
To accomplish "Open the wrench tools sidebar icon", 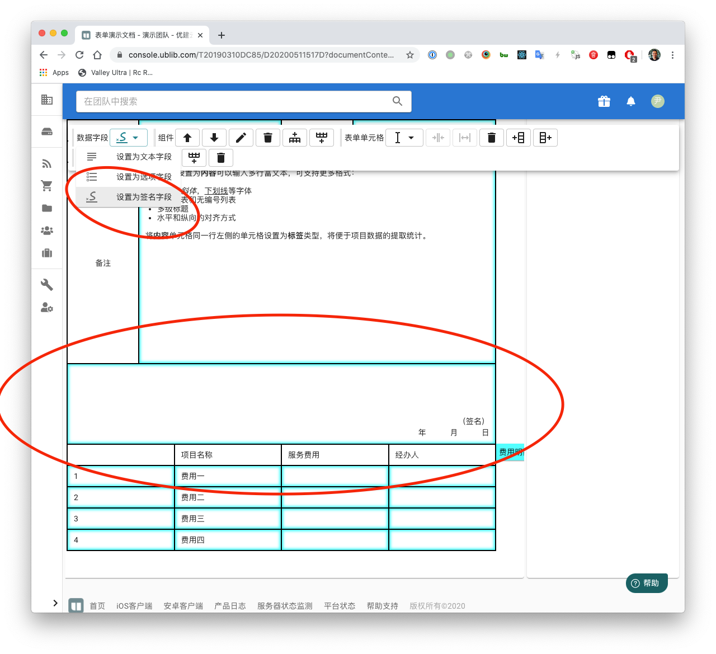I will (x=47, y=285).
